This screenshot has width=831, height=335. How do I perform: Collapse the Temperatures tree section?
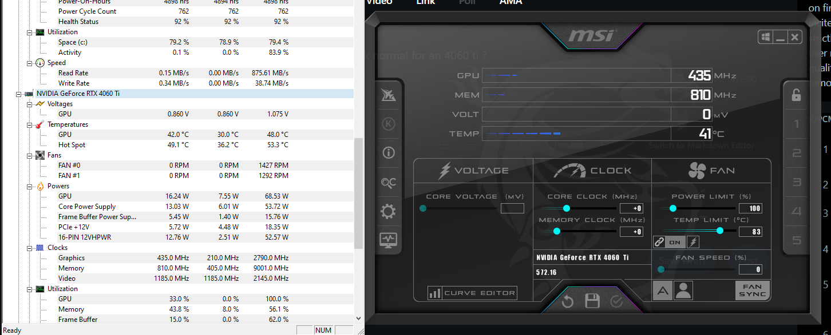[x=30, y=124]
